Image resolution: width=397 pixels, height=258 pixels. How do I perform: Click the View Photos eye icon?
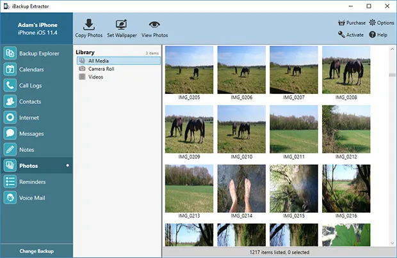[154, 24]
